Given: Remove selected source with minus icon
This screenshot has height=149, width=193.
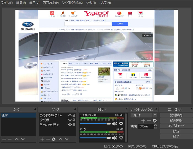Looking at the screenshot, I should pyautogui.click(x=48, y=139).
